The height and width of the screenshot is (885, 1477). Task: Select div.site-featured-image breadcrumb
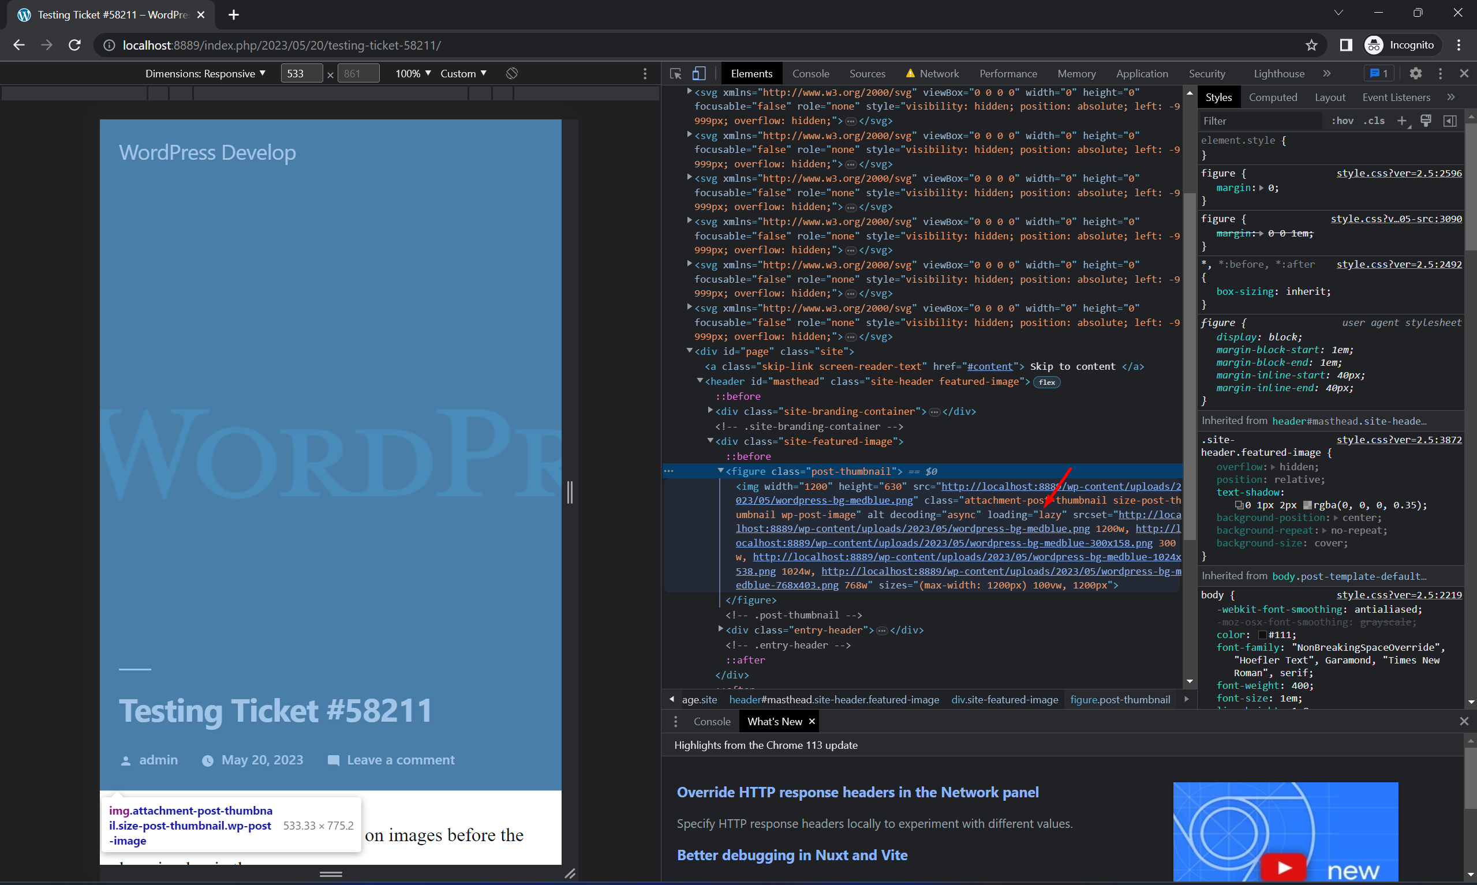point(1004,700)
